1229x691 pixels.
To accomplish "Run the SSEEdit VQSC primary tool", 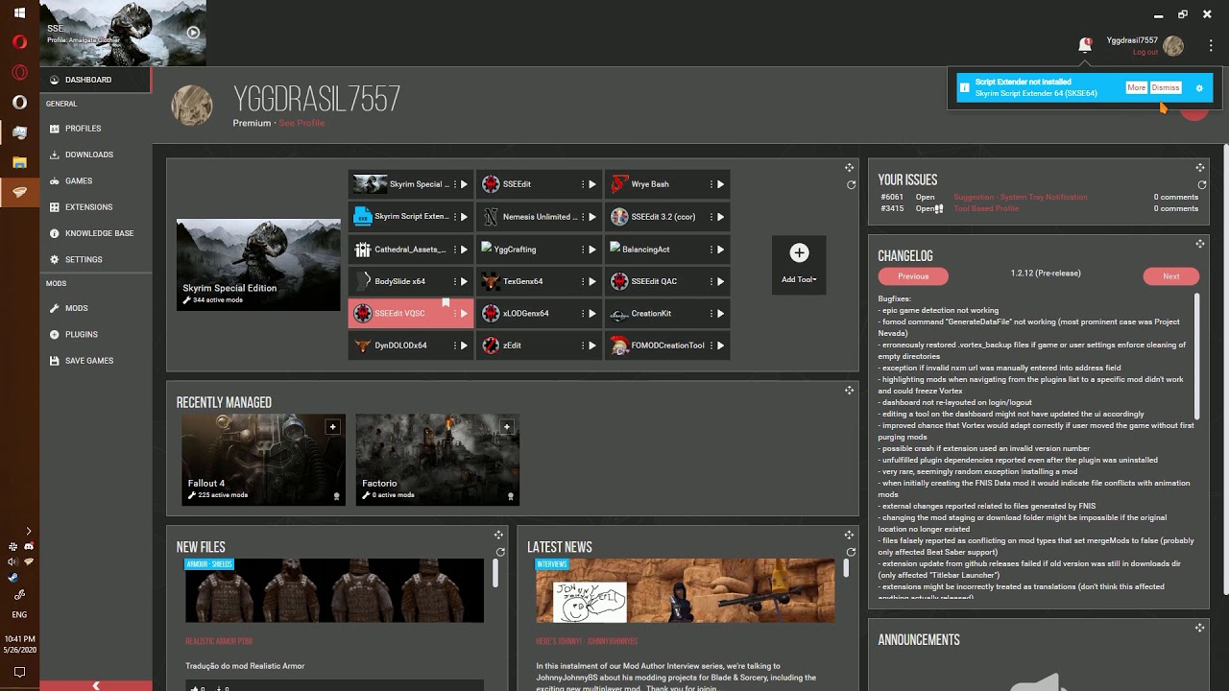I will [465, 314].
